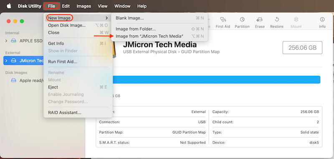Select Close in the File menu
This screenshot has height=159, width=334.
tap(78, 32)
